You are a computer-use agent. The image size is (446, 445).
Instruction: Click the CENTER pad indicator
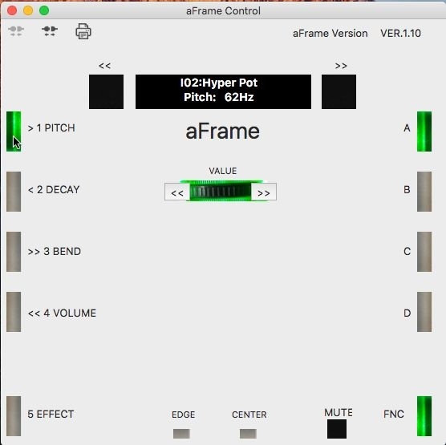point(248,434)
